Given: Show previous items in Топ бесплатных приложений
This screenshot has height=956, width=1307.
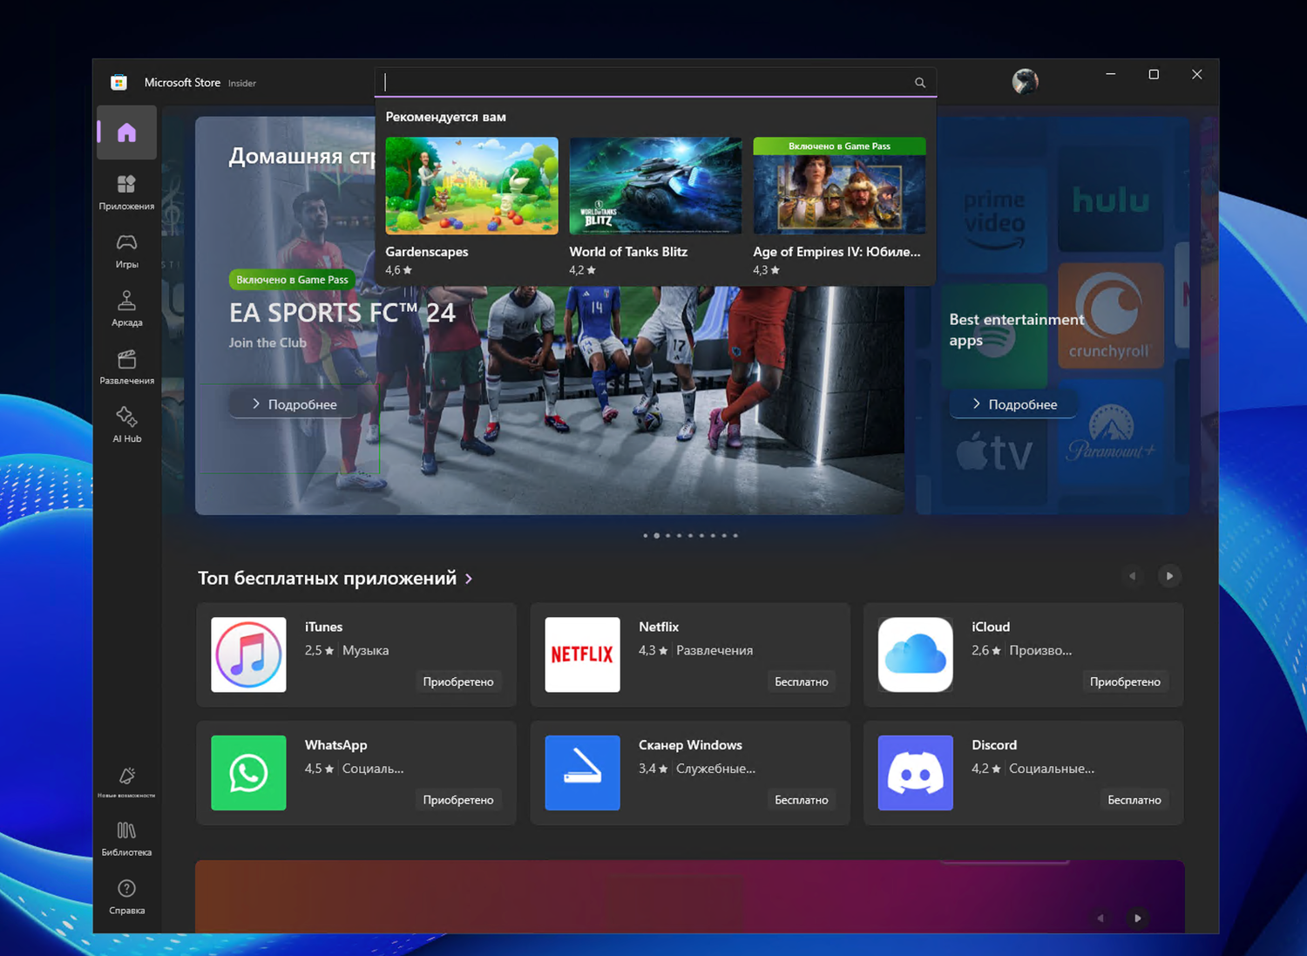Looking at the screenshot, I should [x=1132, y=576].
